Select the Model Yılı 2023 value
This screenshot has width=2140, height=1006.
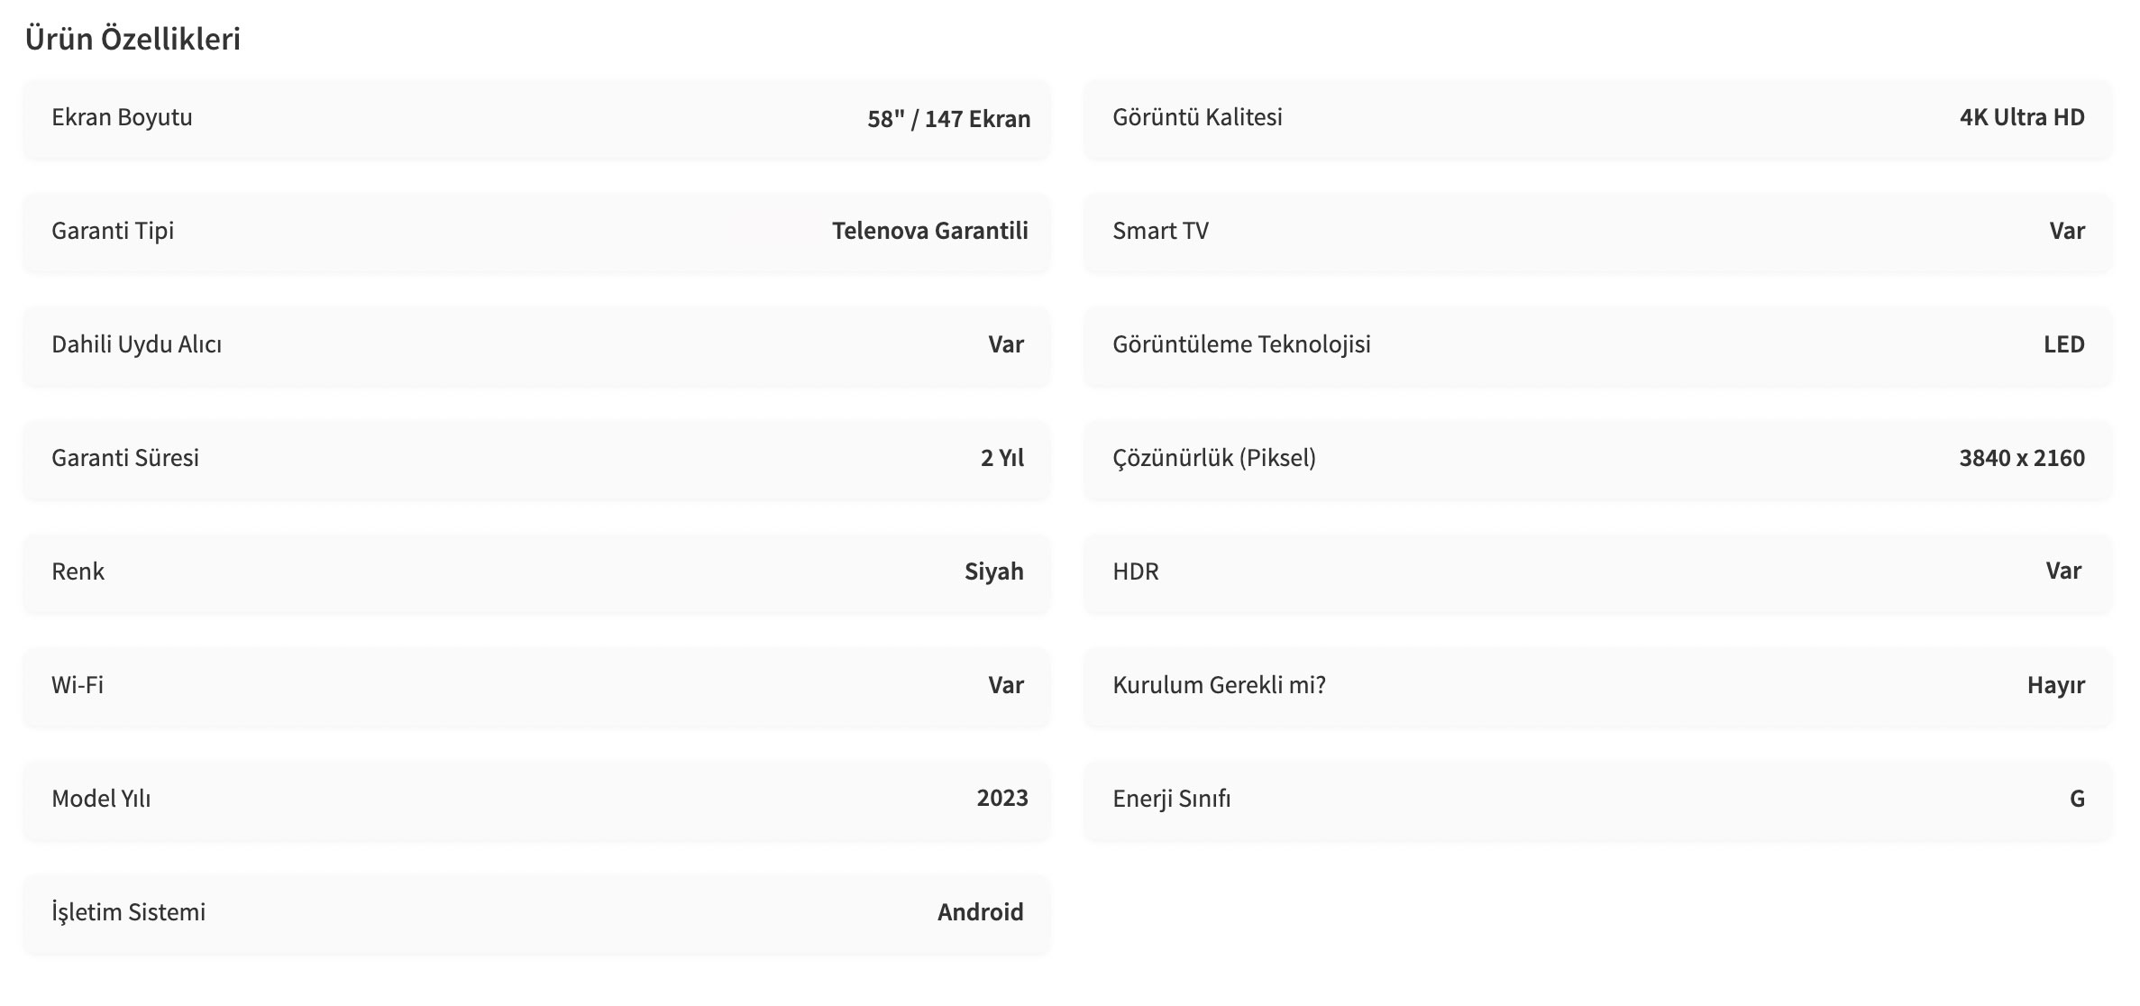pyautogui.click(x=1002, y=798)
